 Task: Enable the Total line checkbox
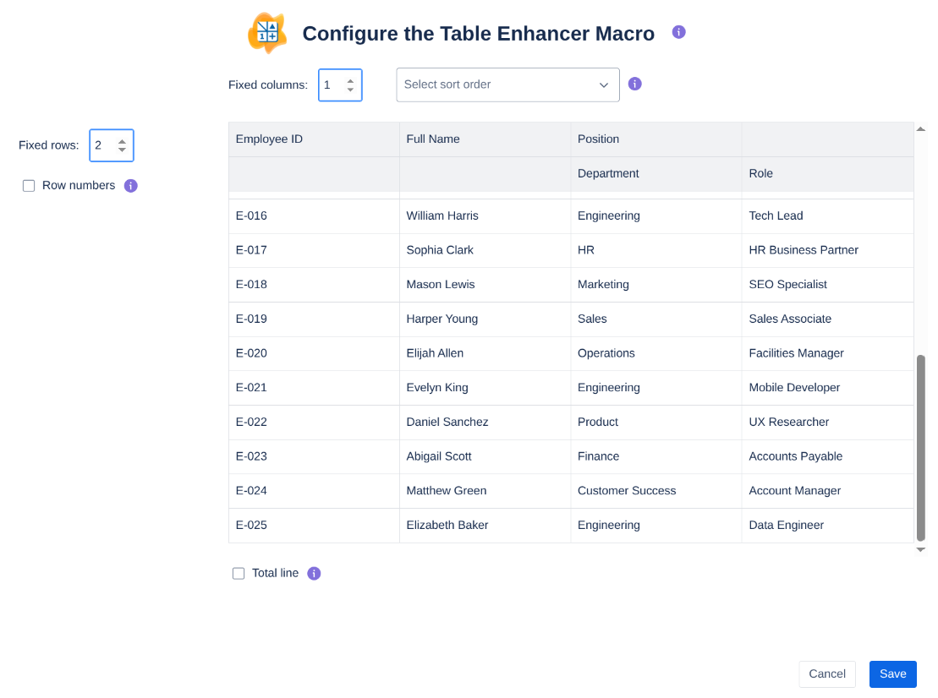click(239, 573)
